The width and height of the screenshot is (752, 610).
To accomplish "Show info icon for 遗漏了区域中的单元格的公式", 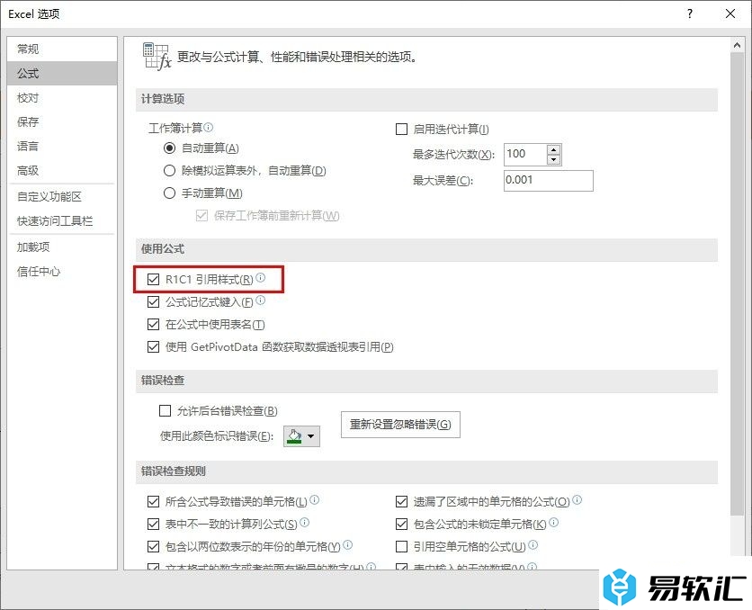I will (x=577, y=499).
